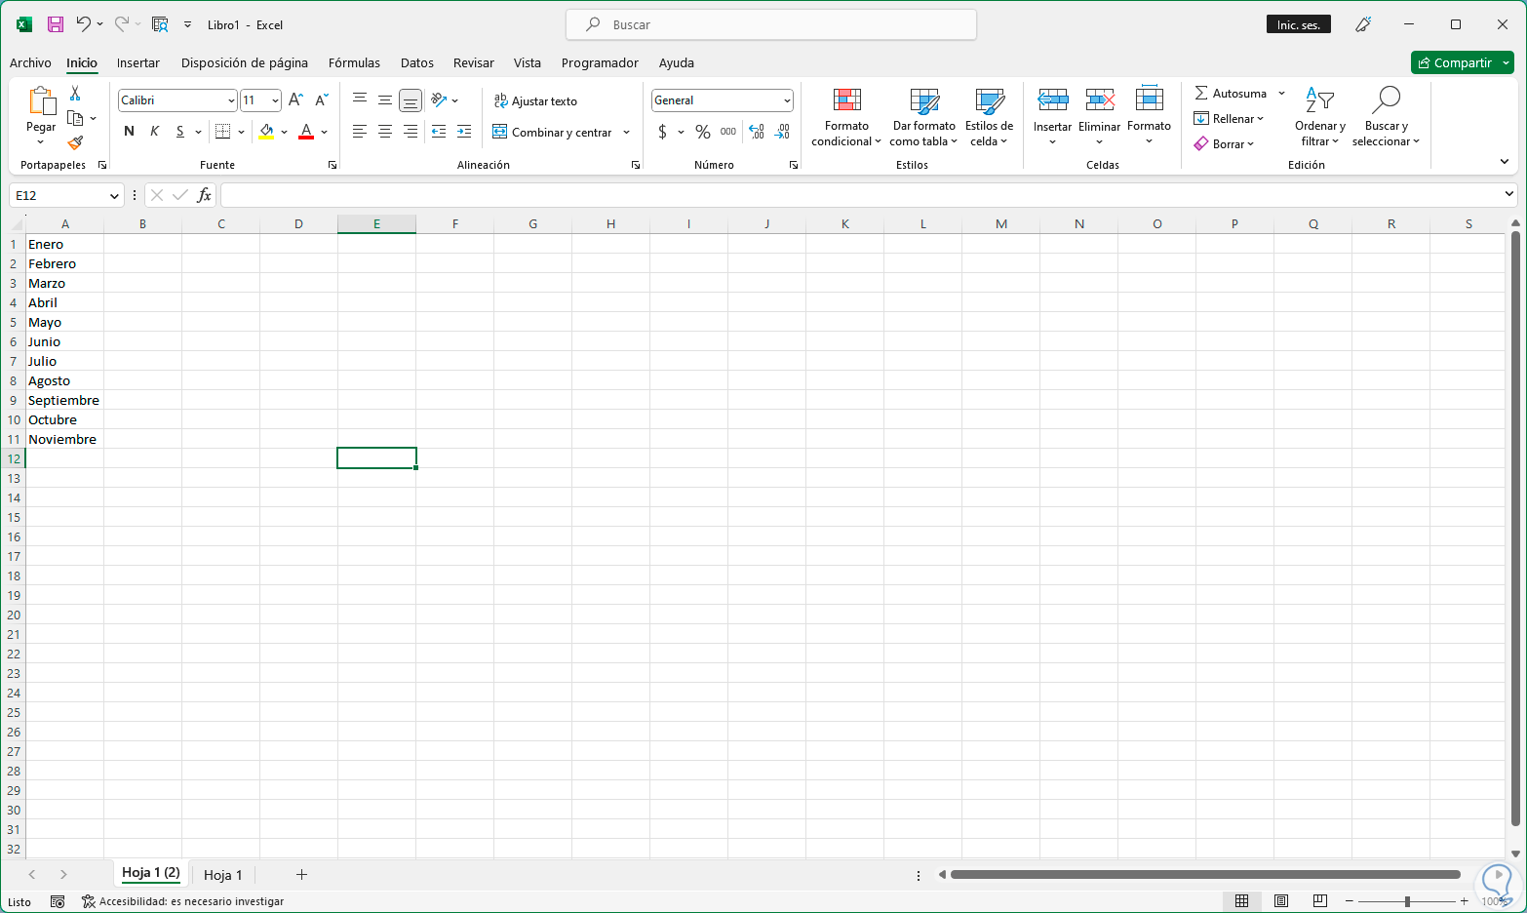The image size is (1527, 913).
Task: Apply currency accounting format
Action: click(663, 132)
